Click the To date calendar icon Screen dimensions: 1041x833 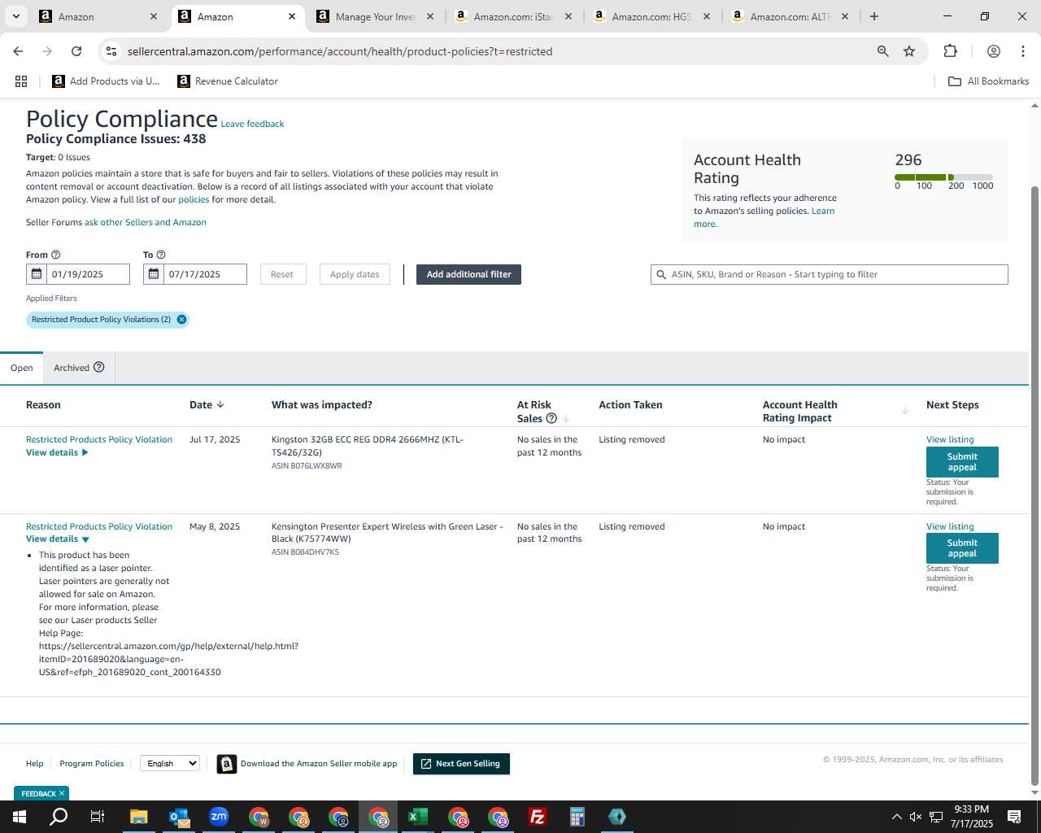pos(154,274)
